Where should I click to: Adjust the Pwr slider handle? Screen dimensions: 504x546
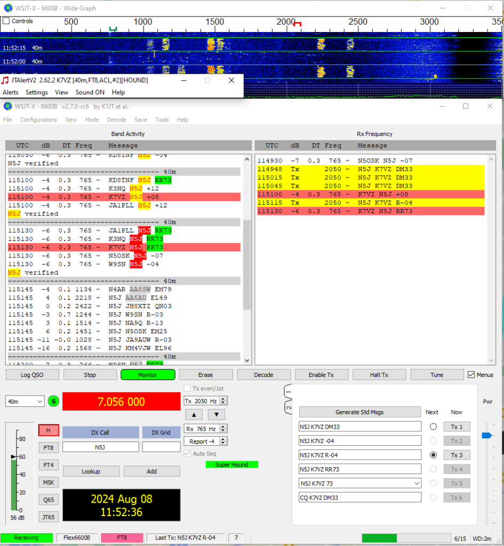tap(486, 435)
